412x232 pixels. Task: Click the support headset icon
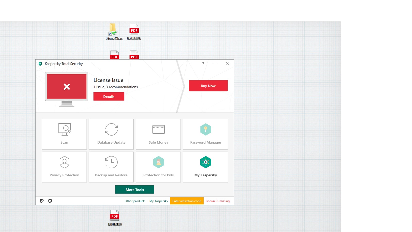pyautogui.click(x=50, y=201)
